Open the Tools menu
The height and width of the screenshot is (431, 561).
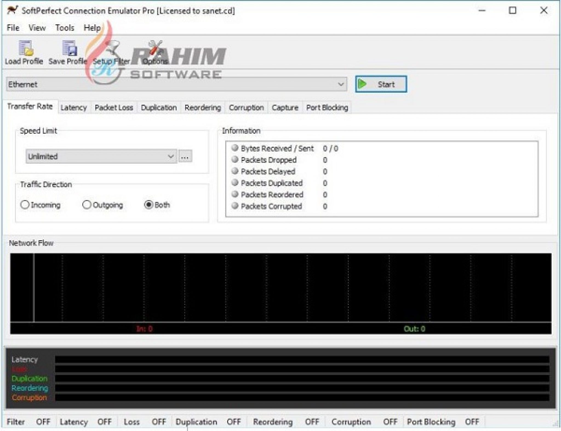65,28
